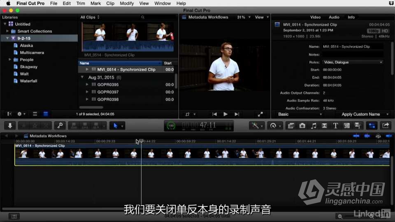Switch to the Info inspector tab
The image size is (395, 222).
click(x=351, y=17)
